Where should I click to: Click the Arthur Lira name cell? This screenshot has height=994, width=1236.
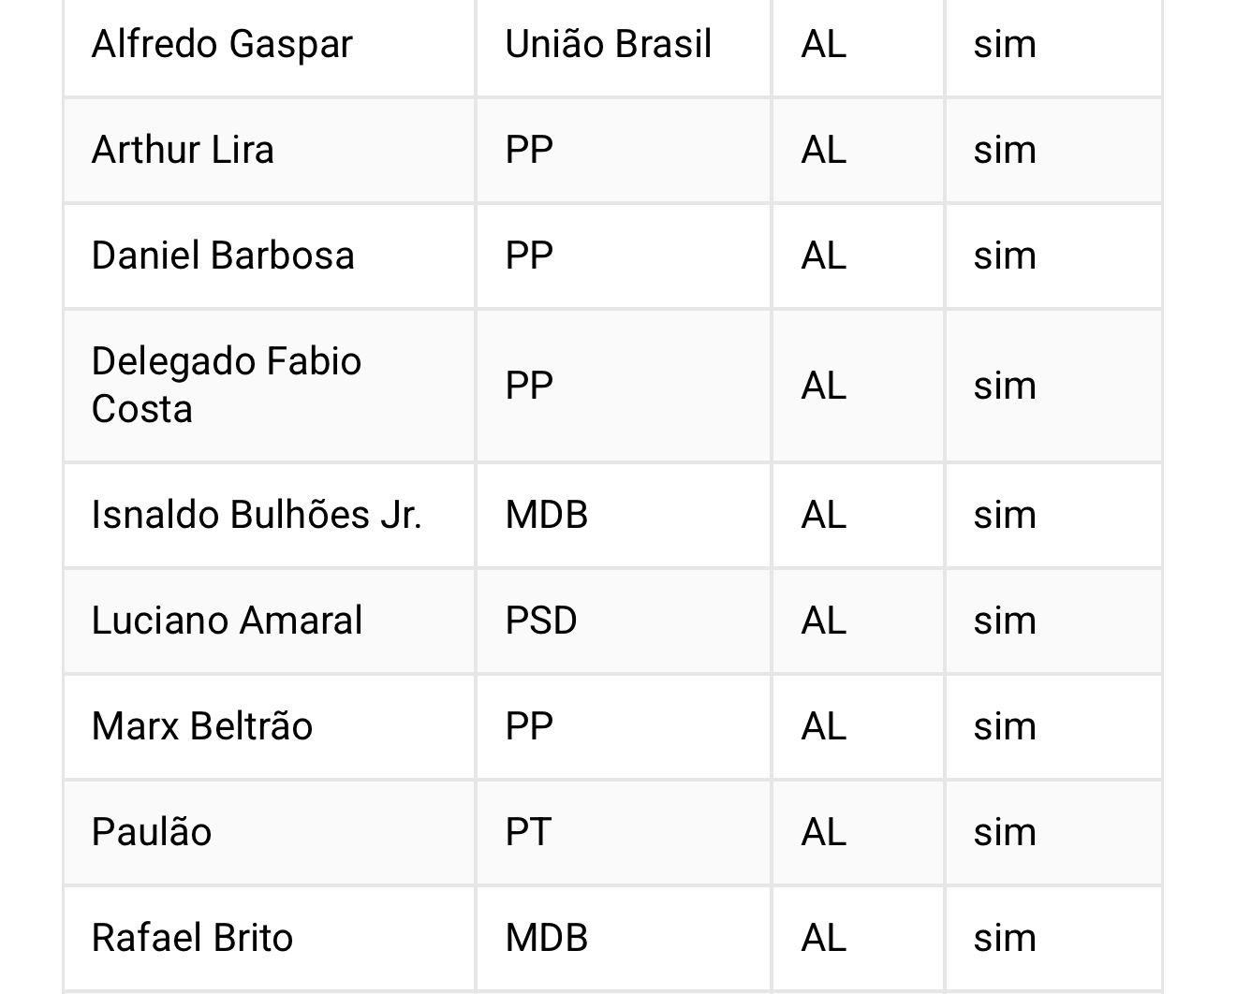pyautogui.click(x=183, y=150)
